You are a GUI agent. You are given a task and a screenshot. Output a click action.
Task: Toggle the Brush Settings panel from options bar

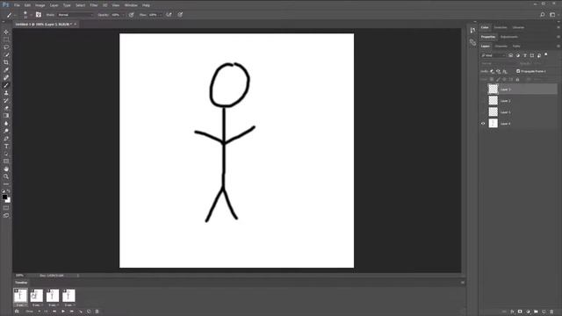tap(39, 15)
